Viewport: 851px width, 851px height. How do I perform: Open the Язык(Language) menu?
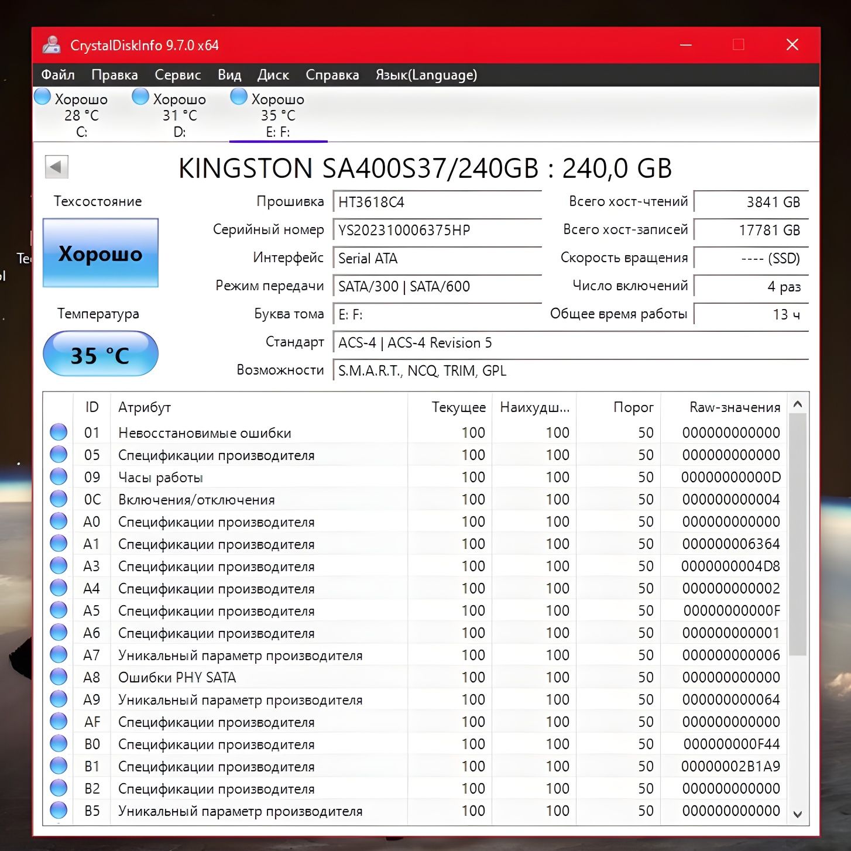tap(426, 75)
